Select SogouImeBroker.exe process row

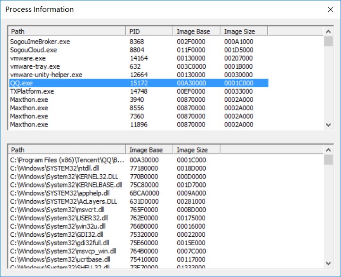(139, 42)
